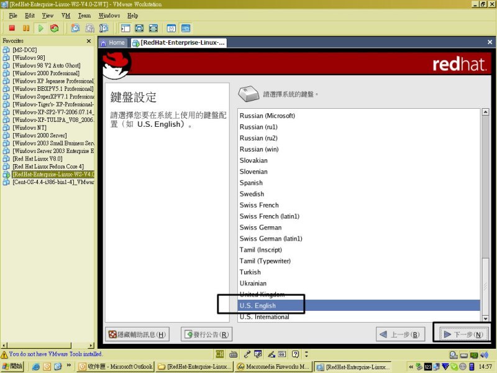
Task: Select the Turkish keyboard layout
Action: pyautogui.click(x=359, y=272)
